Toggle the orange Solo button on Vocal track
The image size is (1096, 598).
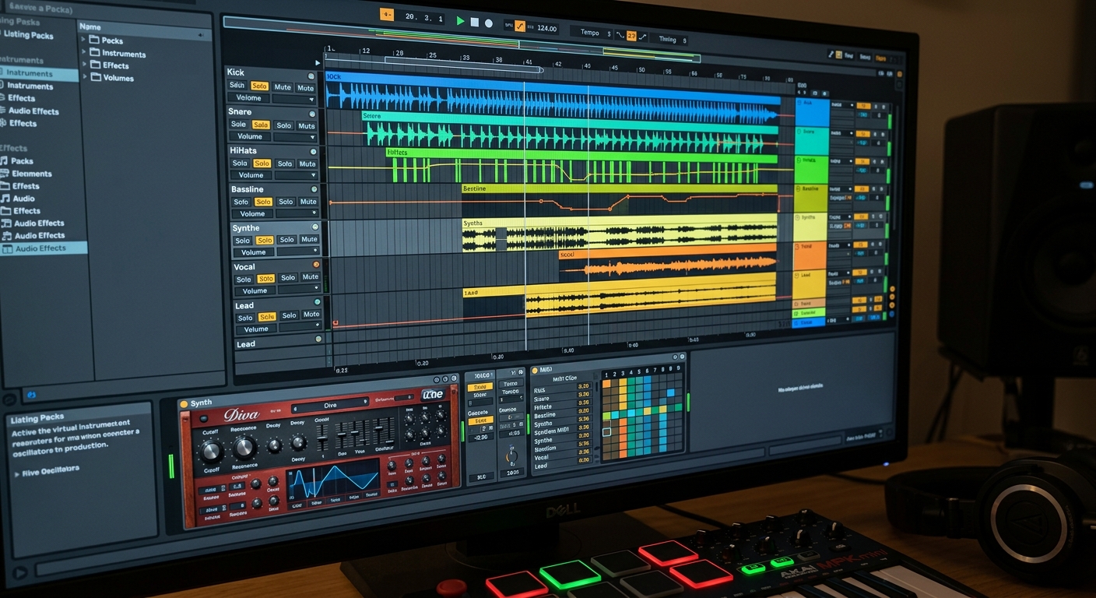pos(266,279)
